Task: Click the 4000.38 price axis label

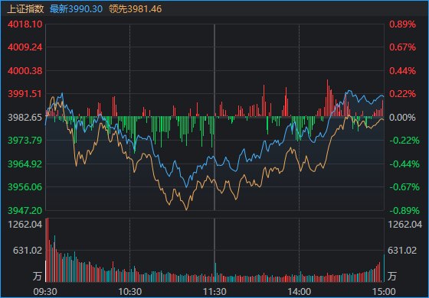Action: [25, 71]
